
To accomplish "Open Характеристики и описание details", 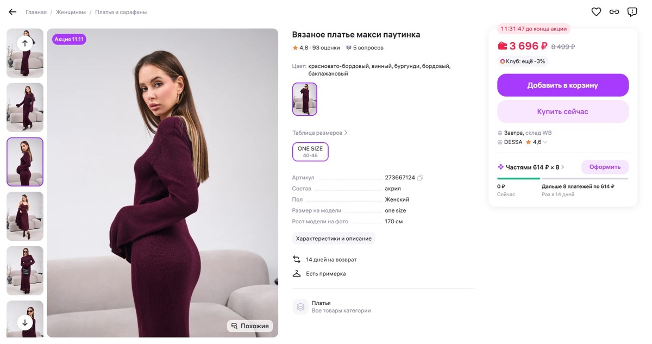I will click(x=334, y=239).
